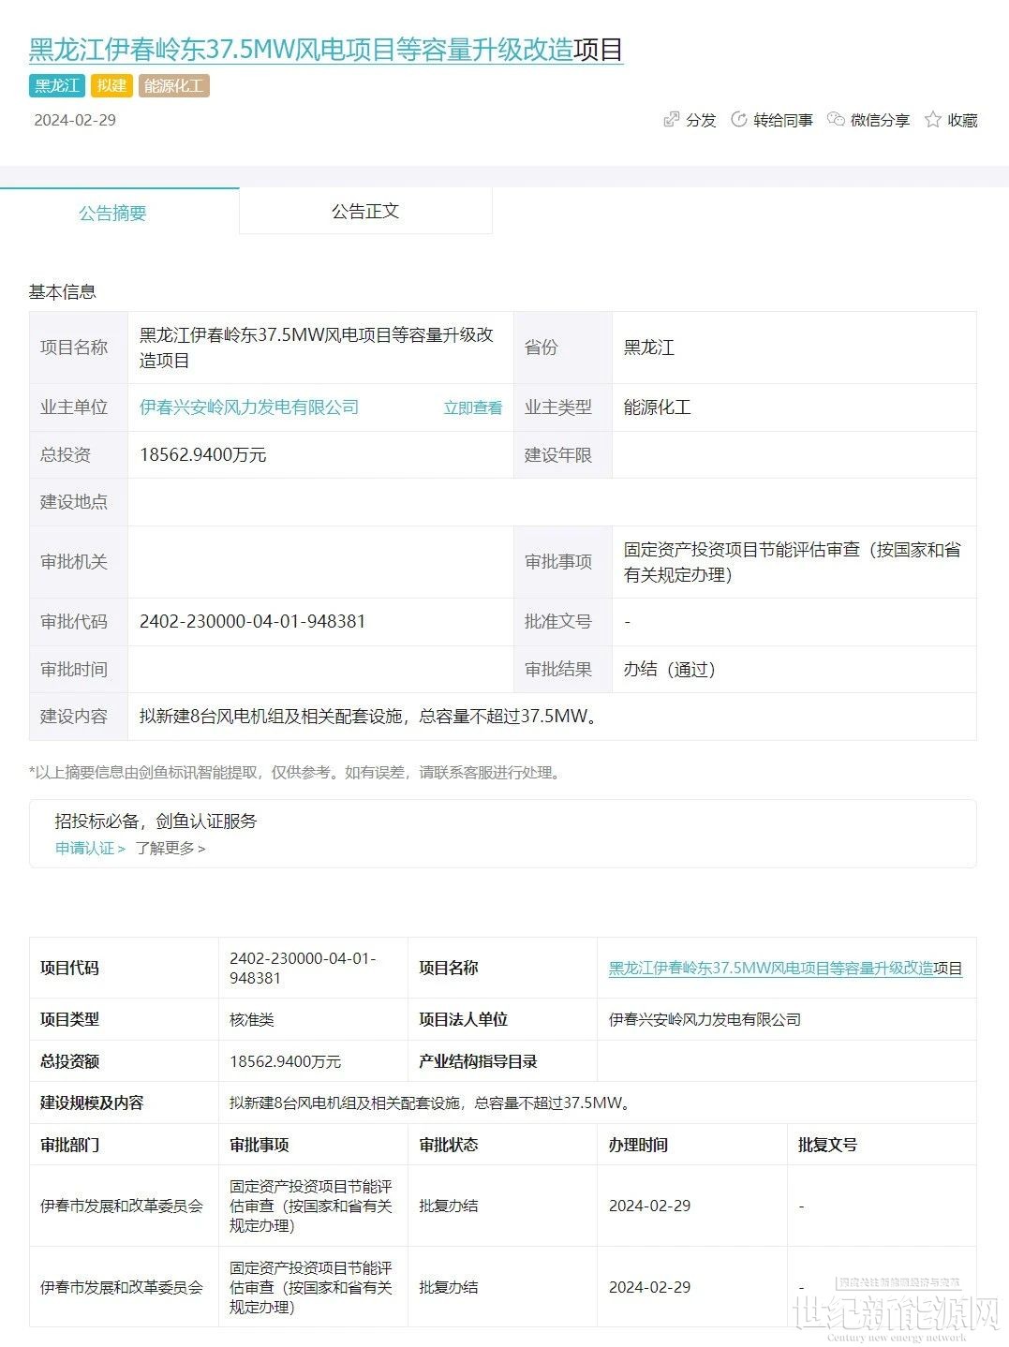Screen dimensions: 1009x1347
Task: Select 18562.9400万元 in 总投资额 row
Action: [286, 1061]
